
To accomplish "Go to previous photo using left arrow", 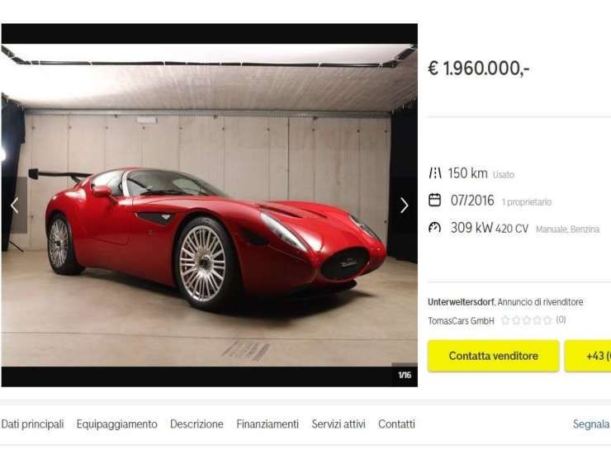I will 15,205.
